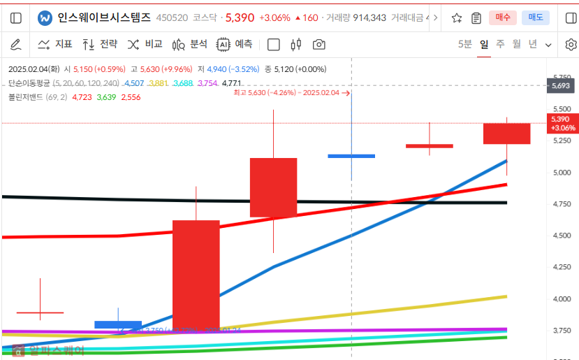Click the 3,688 sixty-day average value

[183, 83]
